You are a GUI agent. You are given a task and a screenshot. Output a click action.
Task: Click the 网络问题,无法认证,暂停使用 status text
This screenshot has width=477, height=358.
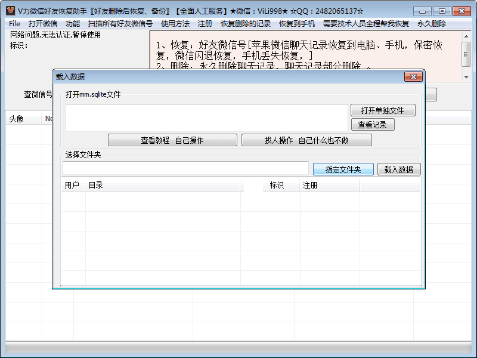tap(55, 35)
